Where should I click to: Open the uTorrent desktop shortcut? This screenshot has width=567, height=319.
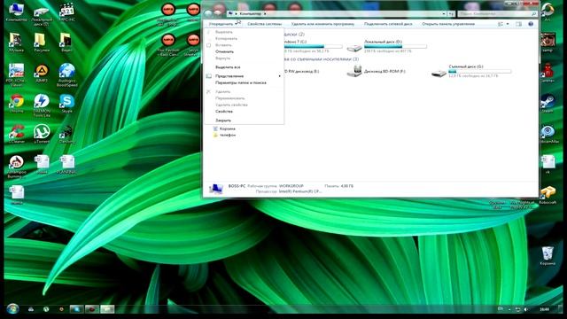pos(42,134)
